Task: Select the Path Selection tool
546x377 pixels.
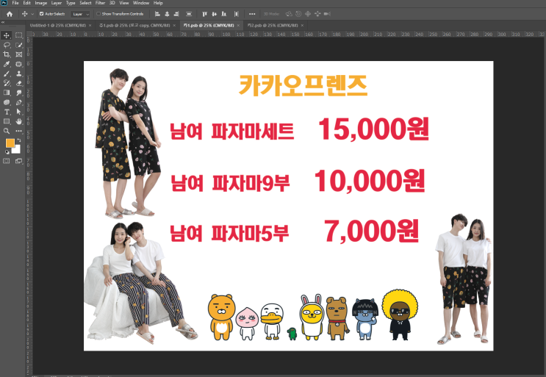Action: coord(19,112)
